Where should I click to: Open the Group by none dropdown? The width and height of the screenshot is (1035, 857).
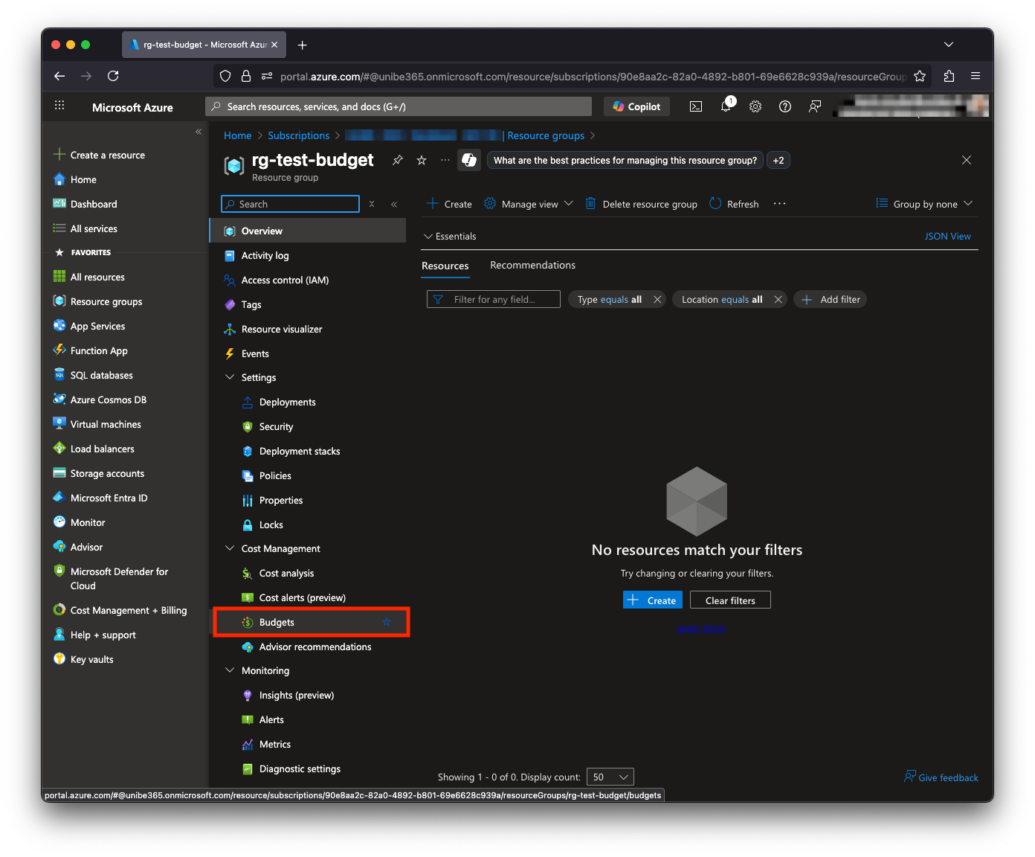(x=924, y=203)
